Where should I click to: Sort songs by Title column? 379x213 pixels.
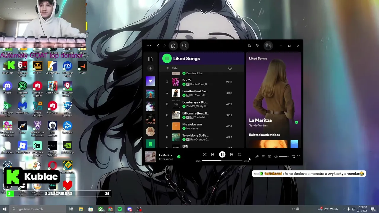click(x=175, y=68)
